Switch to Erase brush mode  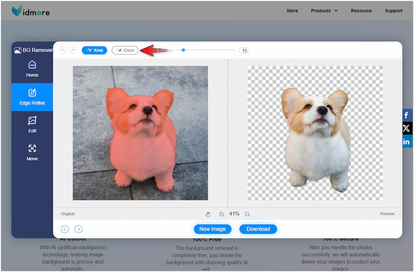point(125,50)
